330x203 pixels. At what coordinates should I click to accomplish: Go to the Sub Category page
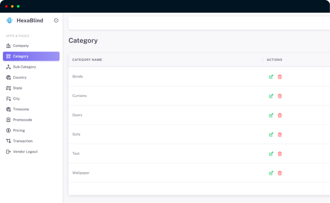pos(24,67)
